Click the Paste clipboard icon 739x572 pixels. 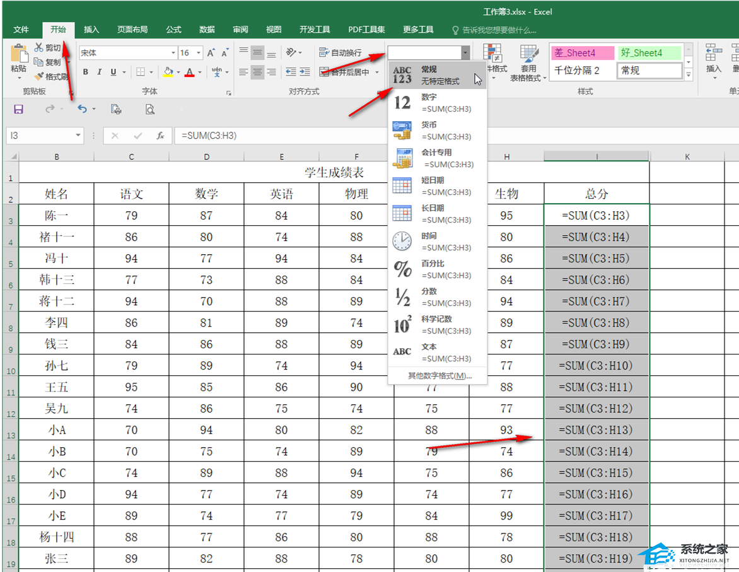click(x=19, y=54)
